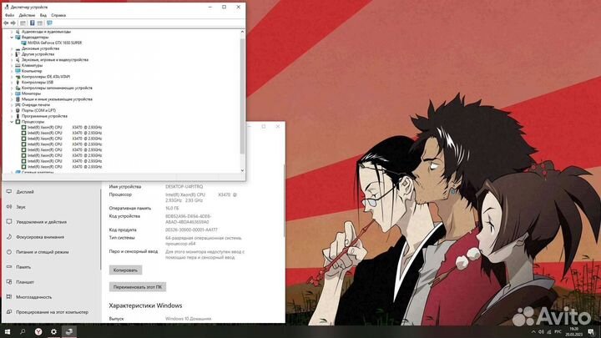This screenshot has width=601, height=338.
Task: Switch to Device Manager taskbar icon
Action: click(69, 331)
